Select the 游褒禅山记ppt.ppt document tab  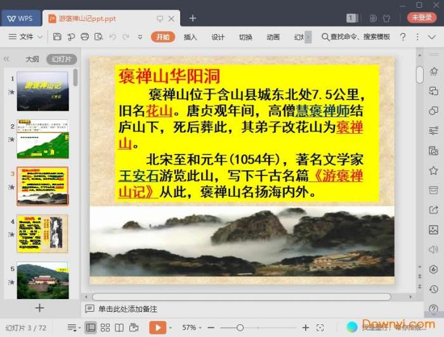click(x=88, y=18)
